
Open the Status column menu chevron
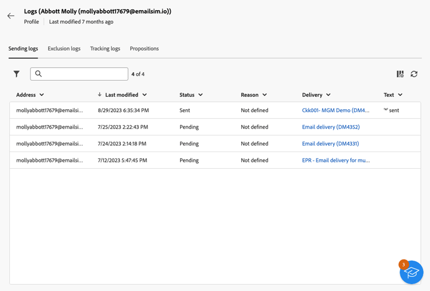pos(201,95)
